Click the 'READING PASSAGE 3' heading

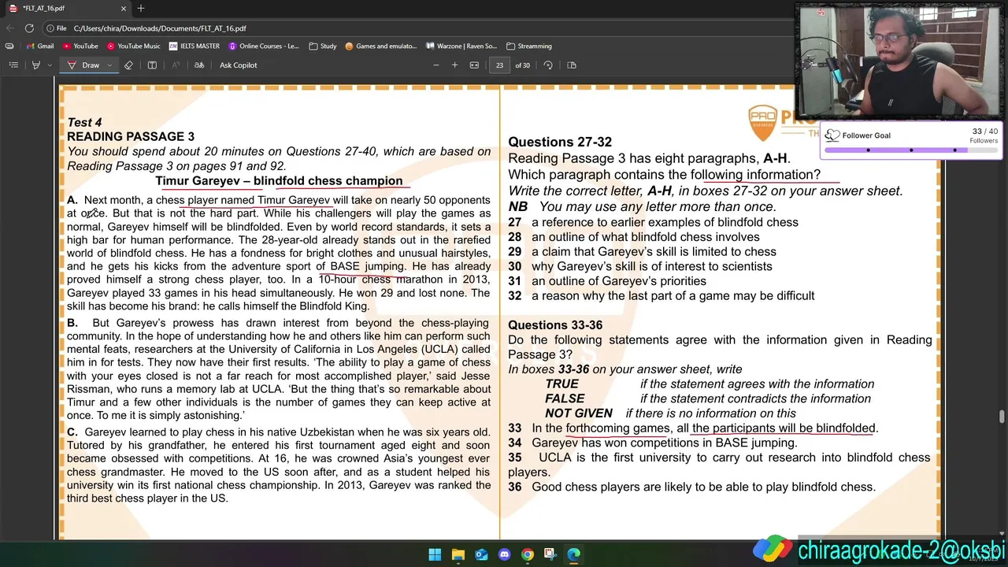point(131,136)
